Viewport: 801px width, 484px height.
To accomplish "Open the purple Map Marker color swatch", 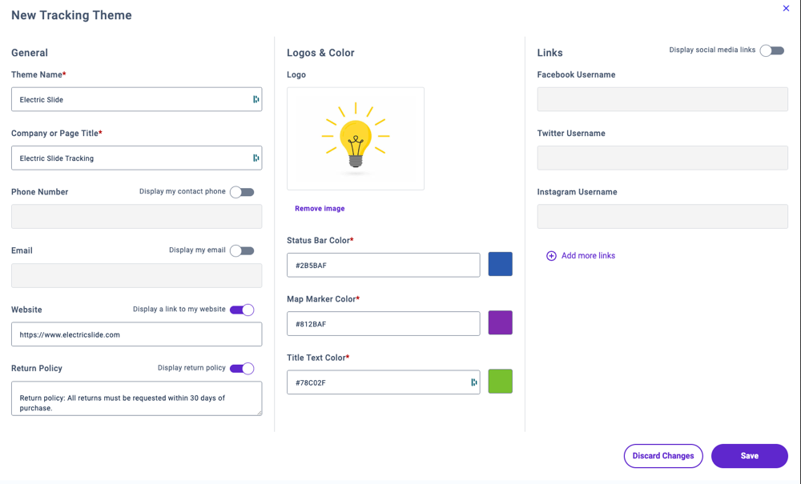I will (x=500, y=323).
